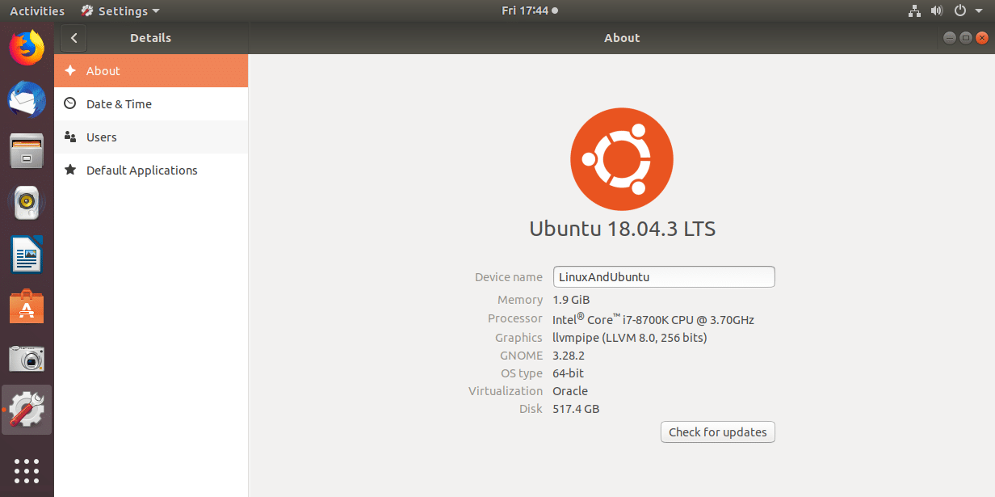This screenshot has height=497, width=995.
Task: Open the Files application icon
Action: click(x=27, y=150)
